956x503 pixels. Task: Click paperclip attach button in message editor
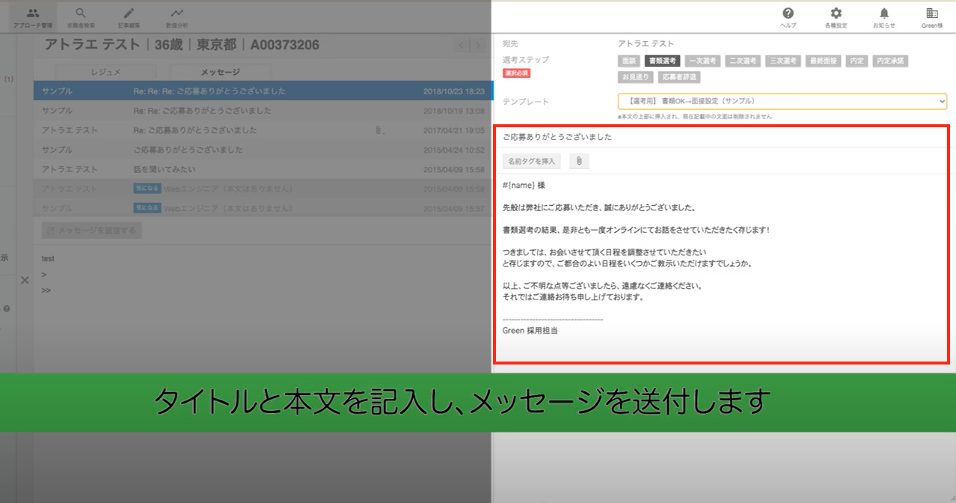tap(578, 161)
